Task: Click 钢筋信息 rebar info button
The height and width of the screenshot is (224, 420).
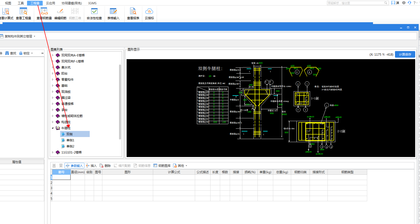Action: coord(142,166)
